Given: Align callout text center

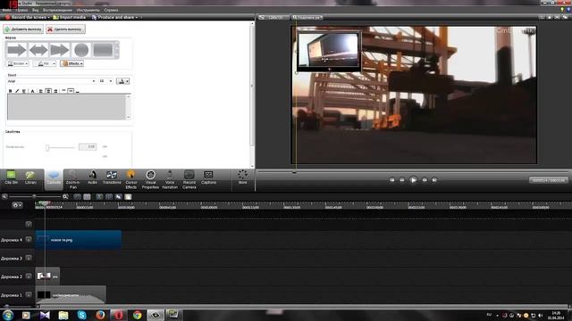Looking at the screenshot, I should 48,91.
